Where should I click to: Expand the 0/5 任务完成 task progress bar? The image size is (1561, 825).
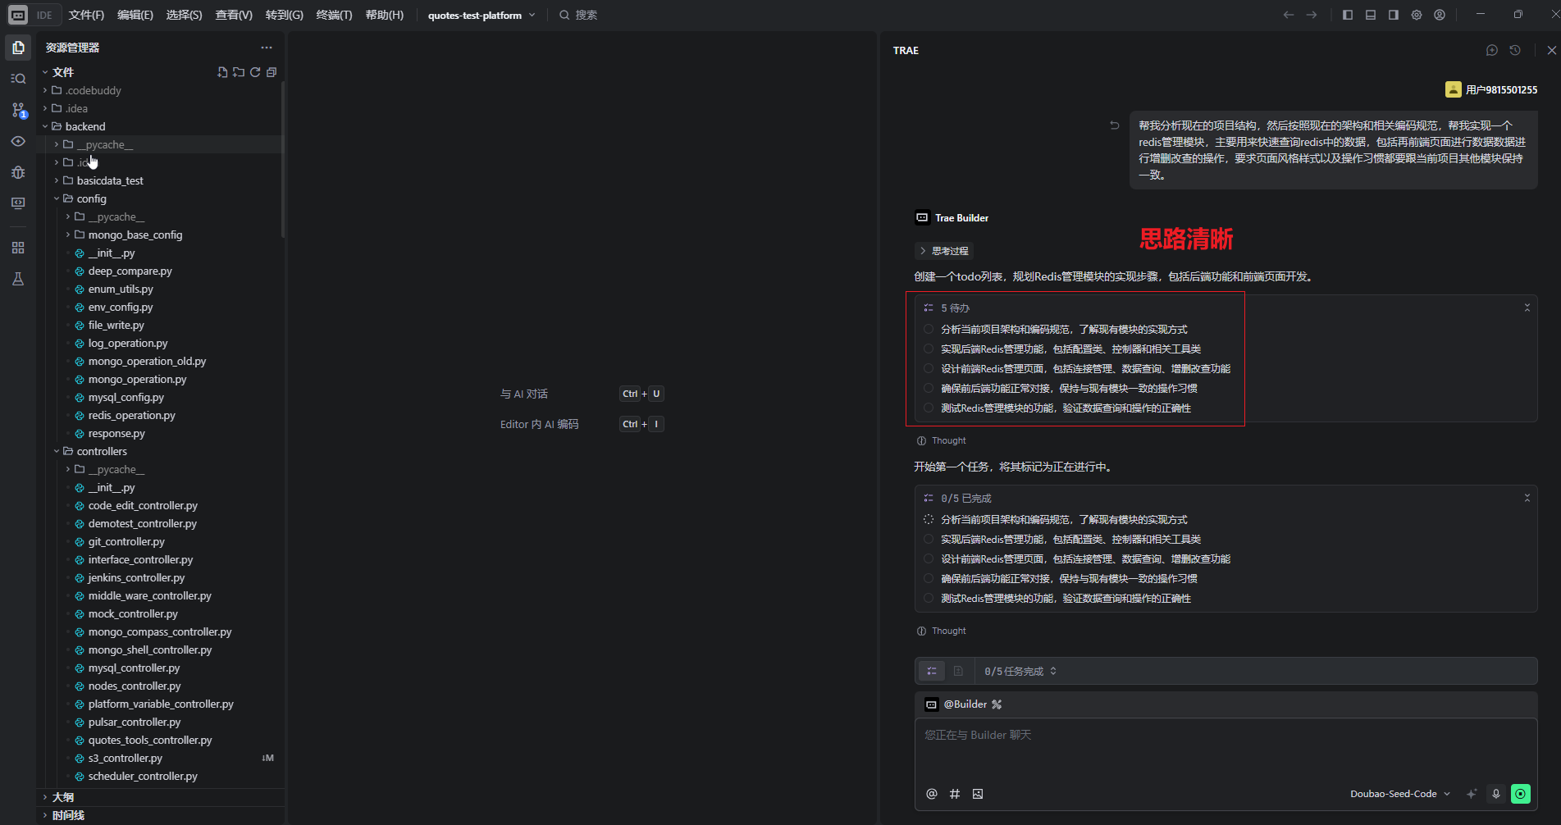point(1020,671)
